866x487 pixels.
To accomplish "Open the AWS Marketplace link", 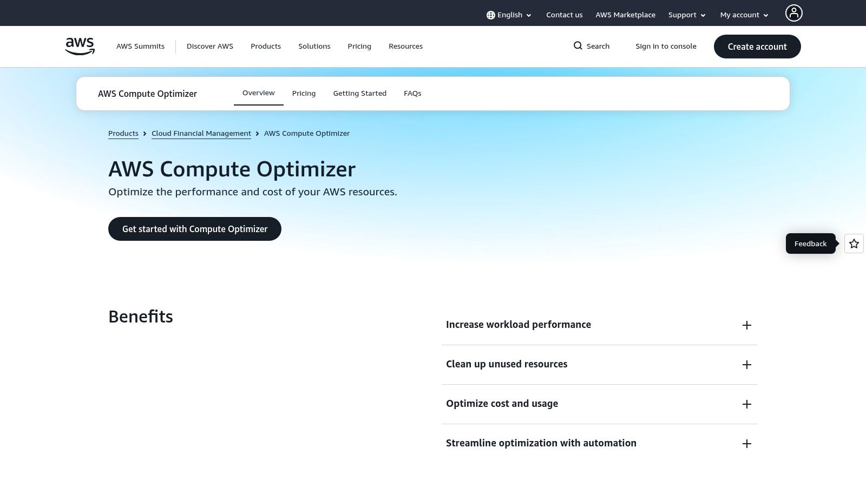I will 626,15.
